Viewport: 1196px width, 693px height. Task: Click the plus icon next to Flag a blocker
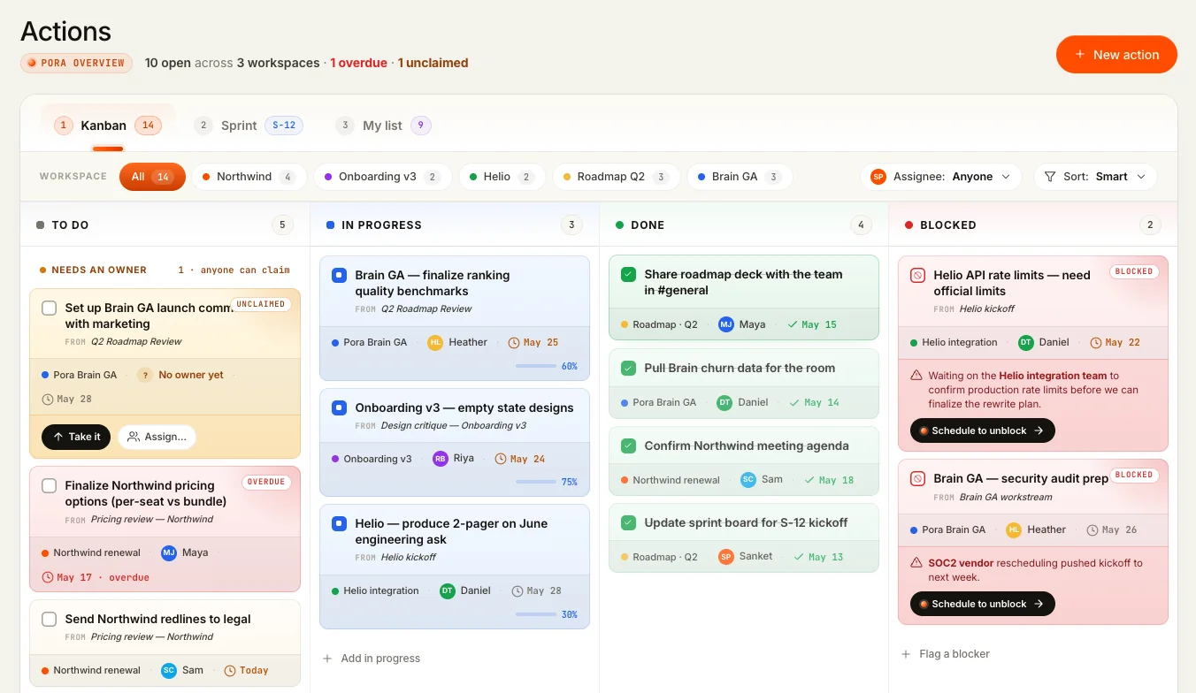[906, 654]
